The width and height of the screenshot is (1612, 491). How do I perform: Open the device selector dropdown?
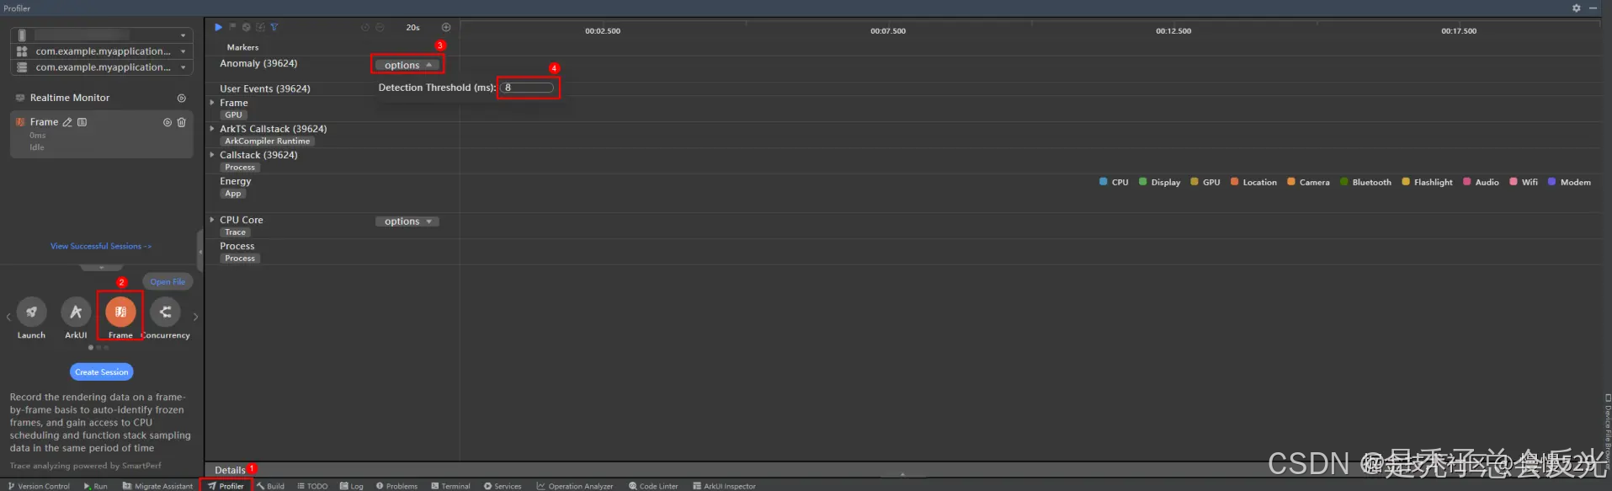coord(102,35)
